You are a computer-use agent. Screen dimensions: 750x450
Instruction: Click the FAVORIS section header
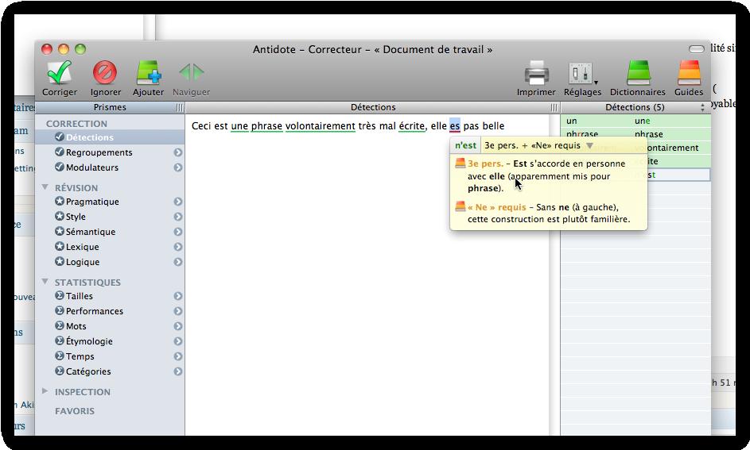[x=75, y=411]
